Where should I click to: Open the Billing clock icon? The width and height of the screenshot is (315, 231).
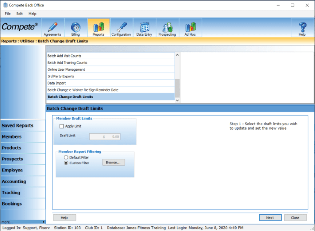click(x=76, y=28)
